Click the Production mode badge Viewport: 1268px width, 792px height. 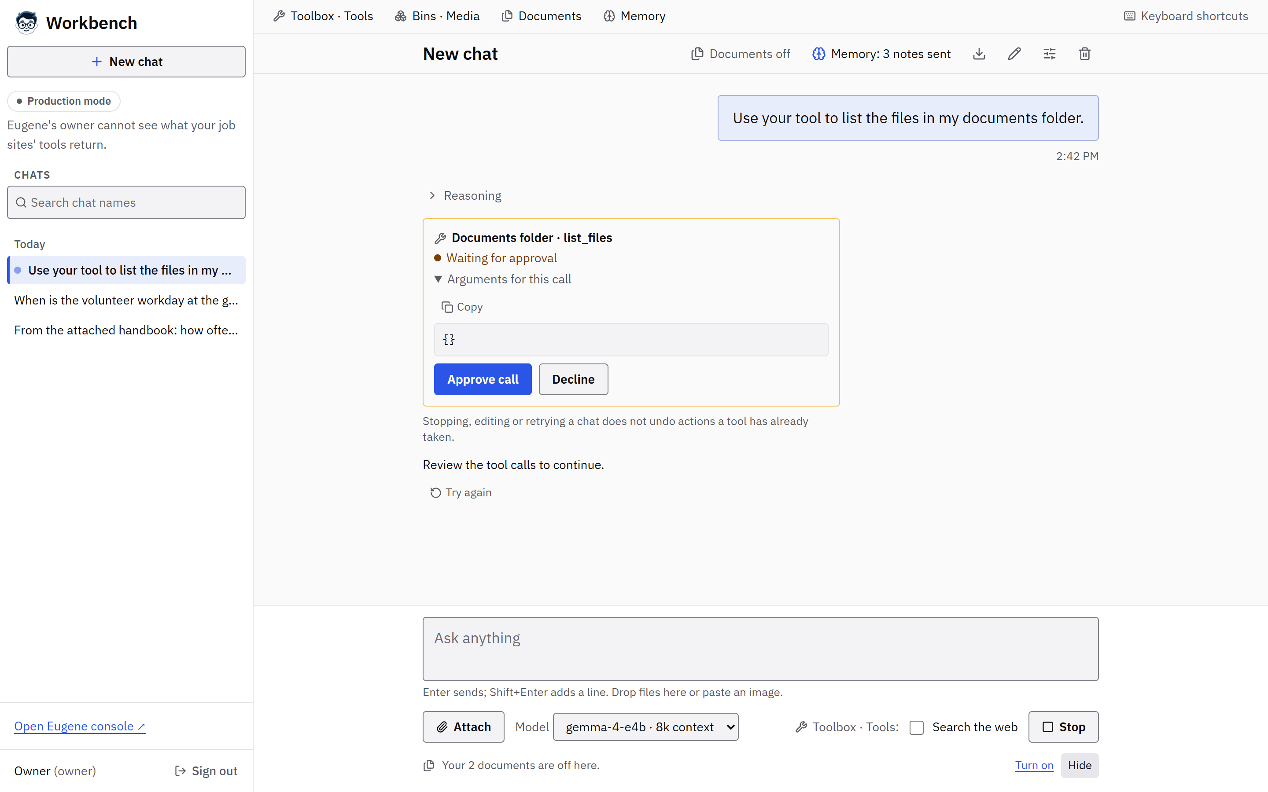64,101
